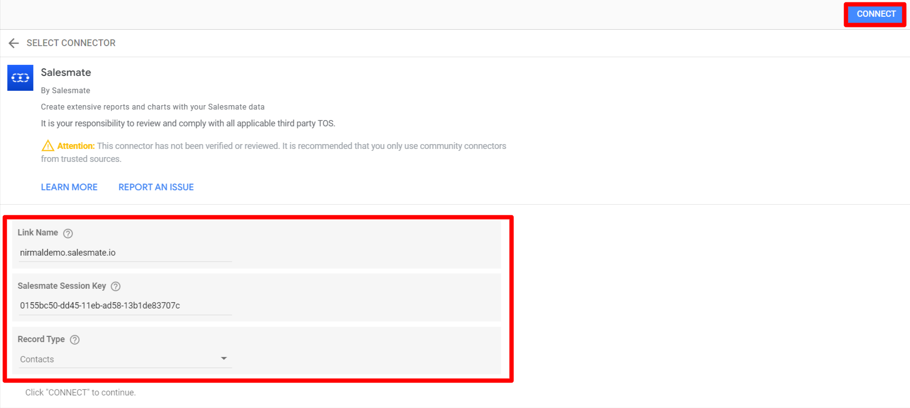Open the REPORT AN ISSUE link
Image resolution: width=910 pixels, height=408 pixels.
pyautogui.click(x=156, y=187)
